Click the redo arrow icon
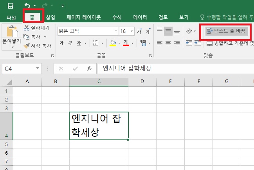The image size is (254, 170). click(x=45, y=5)
